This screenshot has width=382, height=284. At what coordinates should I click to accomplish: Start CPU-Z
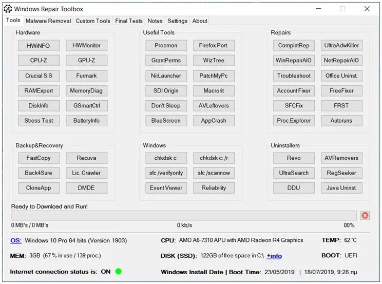[39, 61]
